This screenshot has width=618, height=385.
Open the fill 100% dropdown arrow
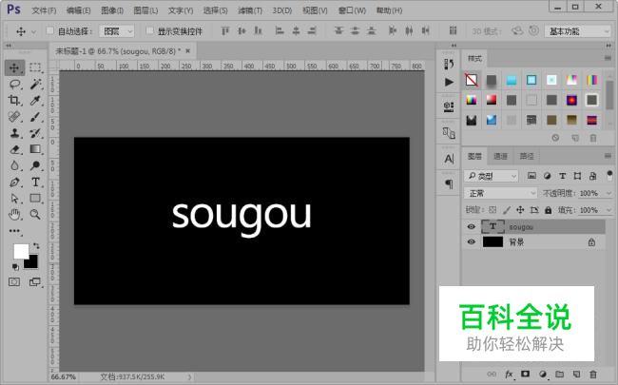608,210
